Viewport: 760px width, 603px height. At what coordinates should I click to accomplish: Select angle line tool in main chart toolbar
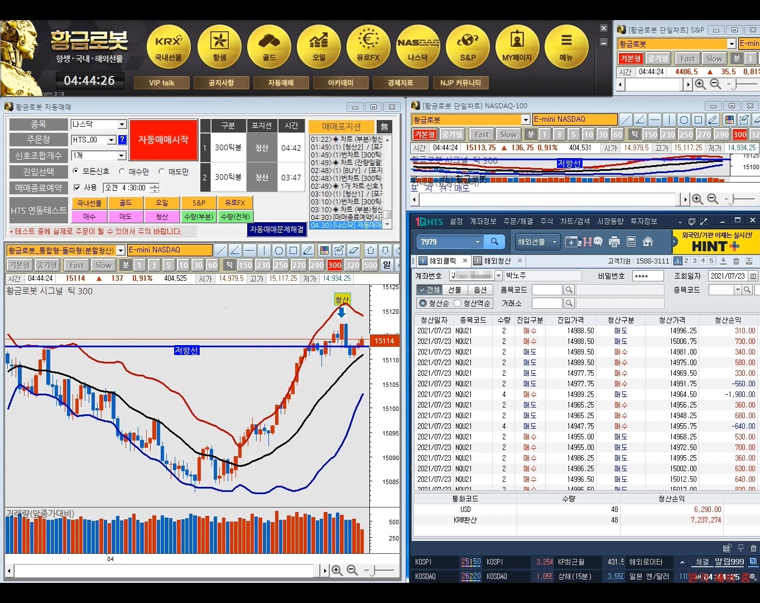pos(235,250)
